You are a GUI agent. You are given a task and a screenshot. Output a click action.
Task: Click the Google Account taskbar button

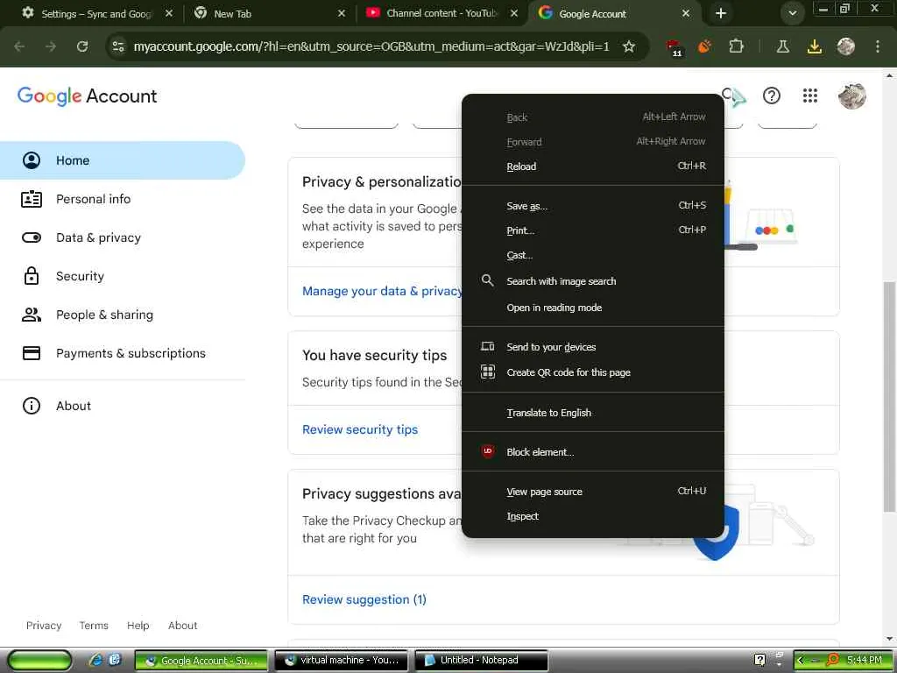point(201,661)
